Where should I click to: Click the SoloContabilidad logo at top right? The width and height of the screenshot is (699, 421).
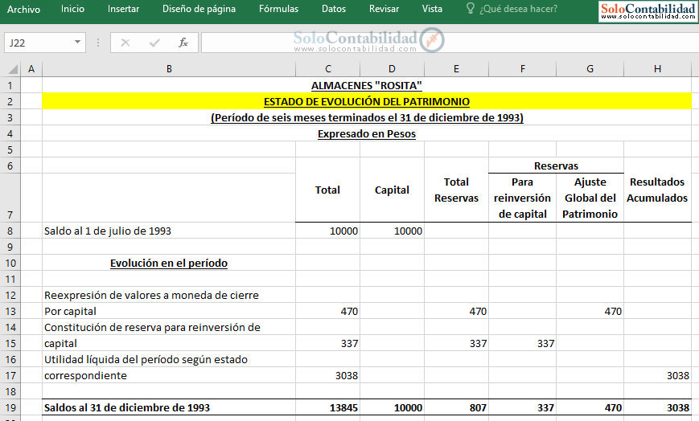coord(648,10)
